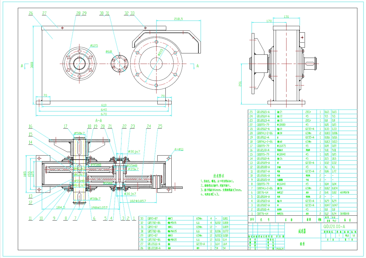
Task: Select the 640 base length dimension
Action: point(104,109)
